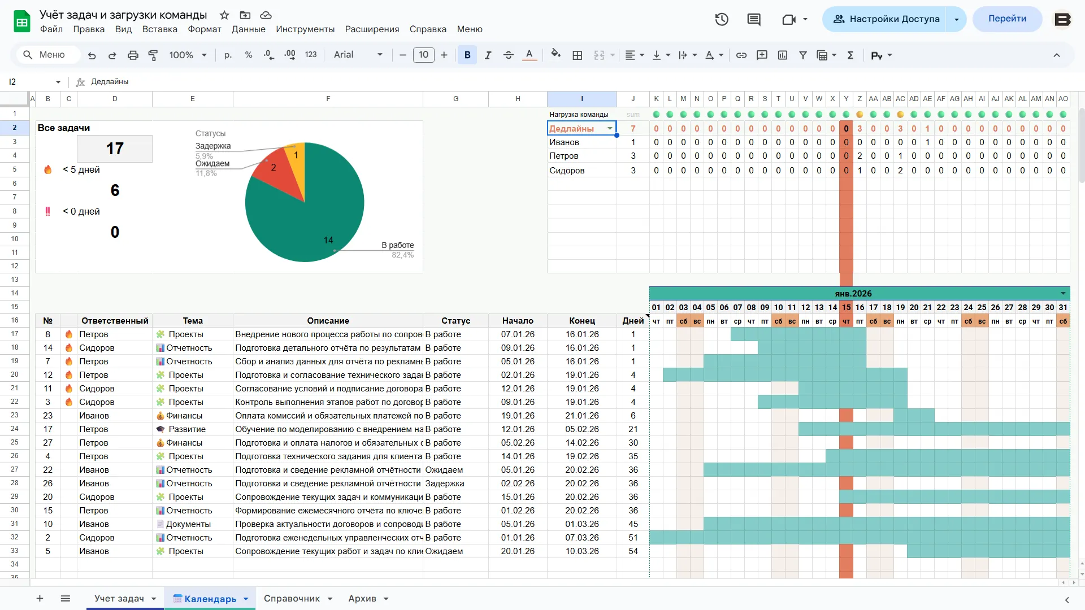Print the spreadsheet
This screenshot has height=610, width=1085.
point(133,55)
